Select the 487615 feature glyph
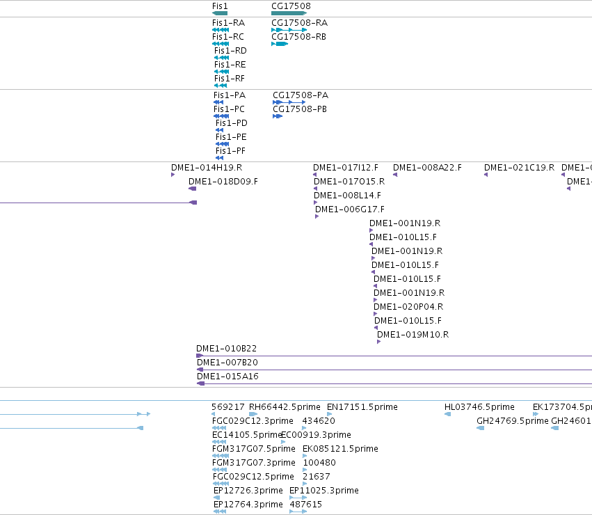 point(298,512)
